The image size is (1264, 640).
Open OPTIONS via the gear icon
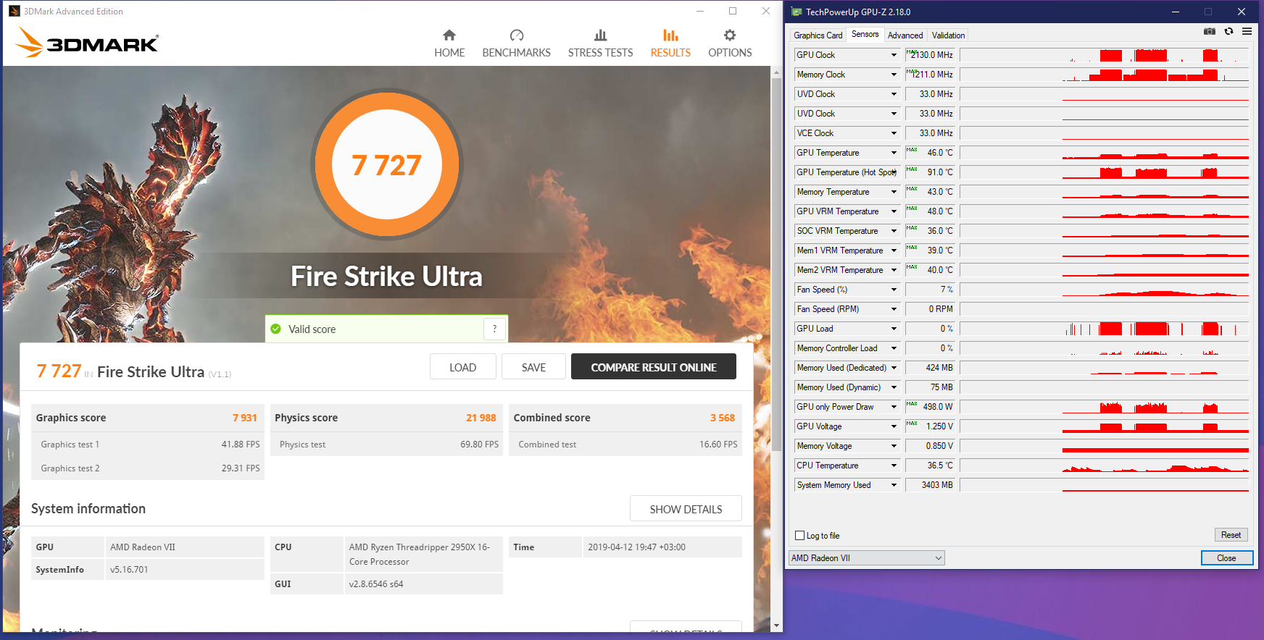pos(730,35)
